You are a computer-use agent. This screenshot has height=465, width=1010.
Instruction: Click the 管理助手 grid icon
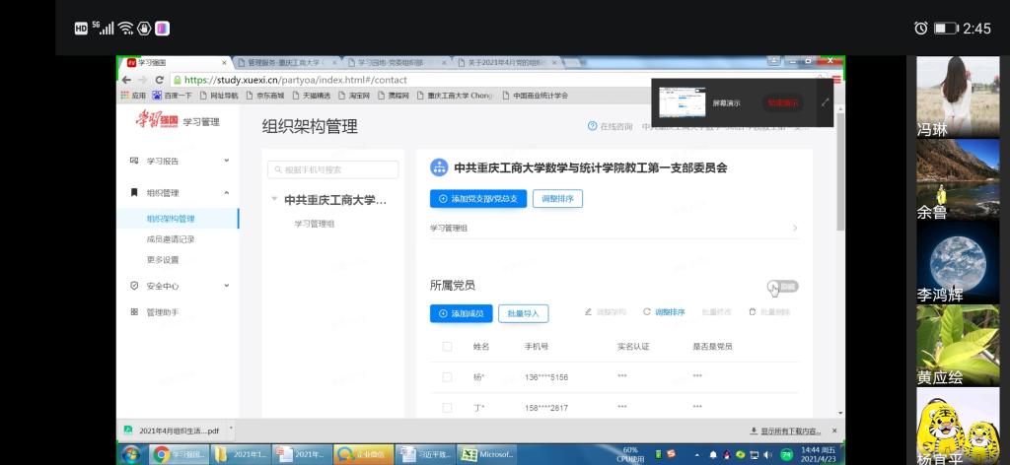(x=135, y=312)
